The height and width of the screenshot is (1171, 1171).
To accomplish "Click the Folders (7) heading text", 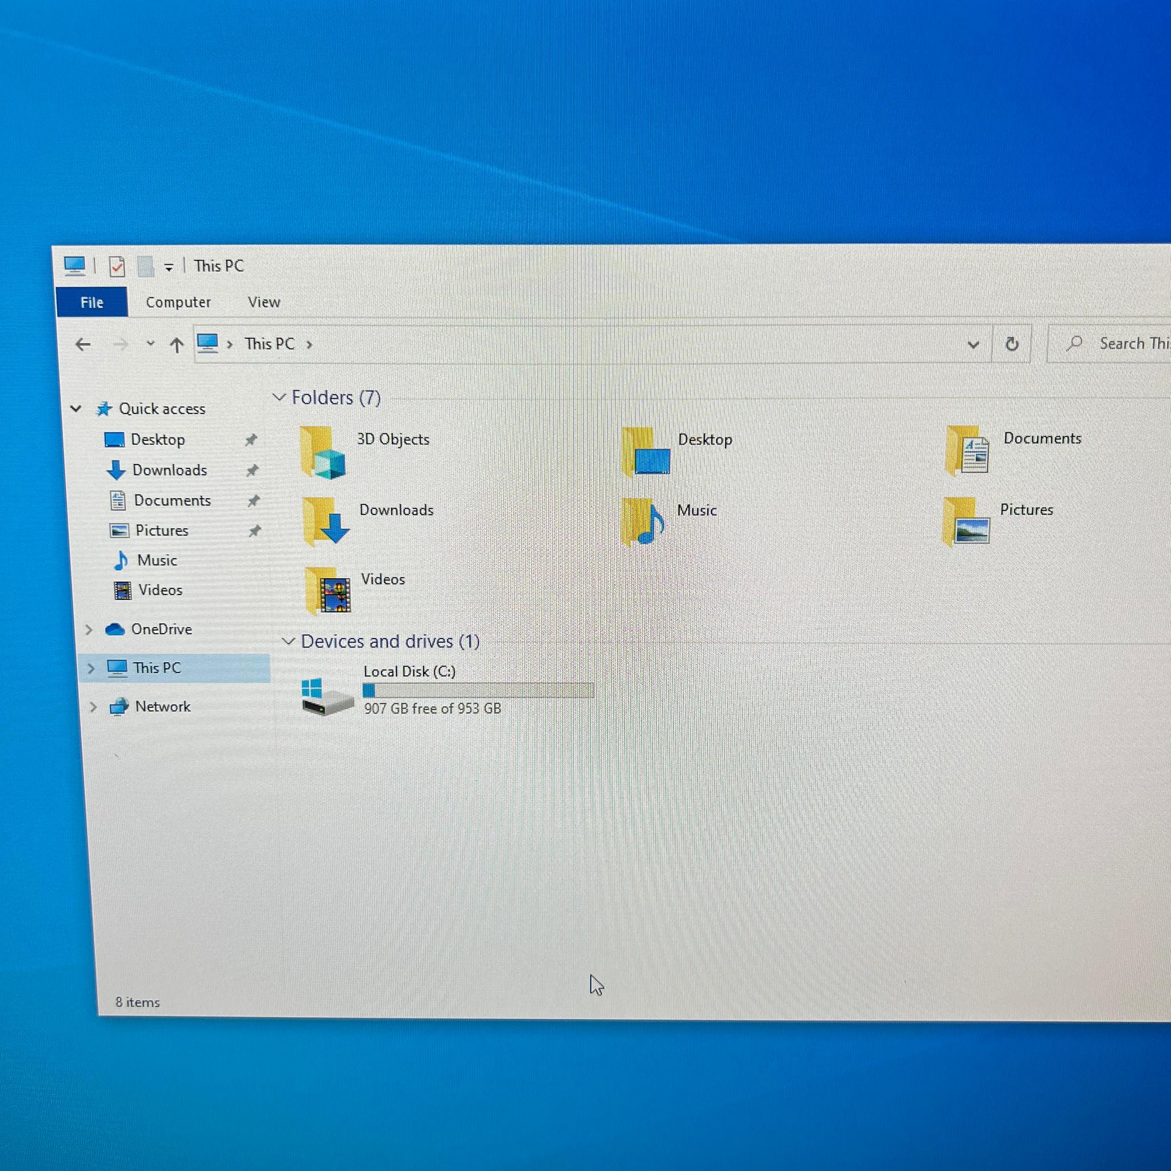I will click(x=336, y=397).
